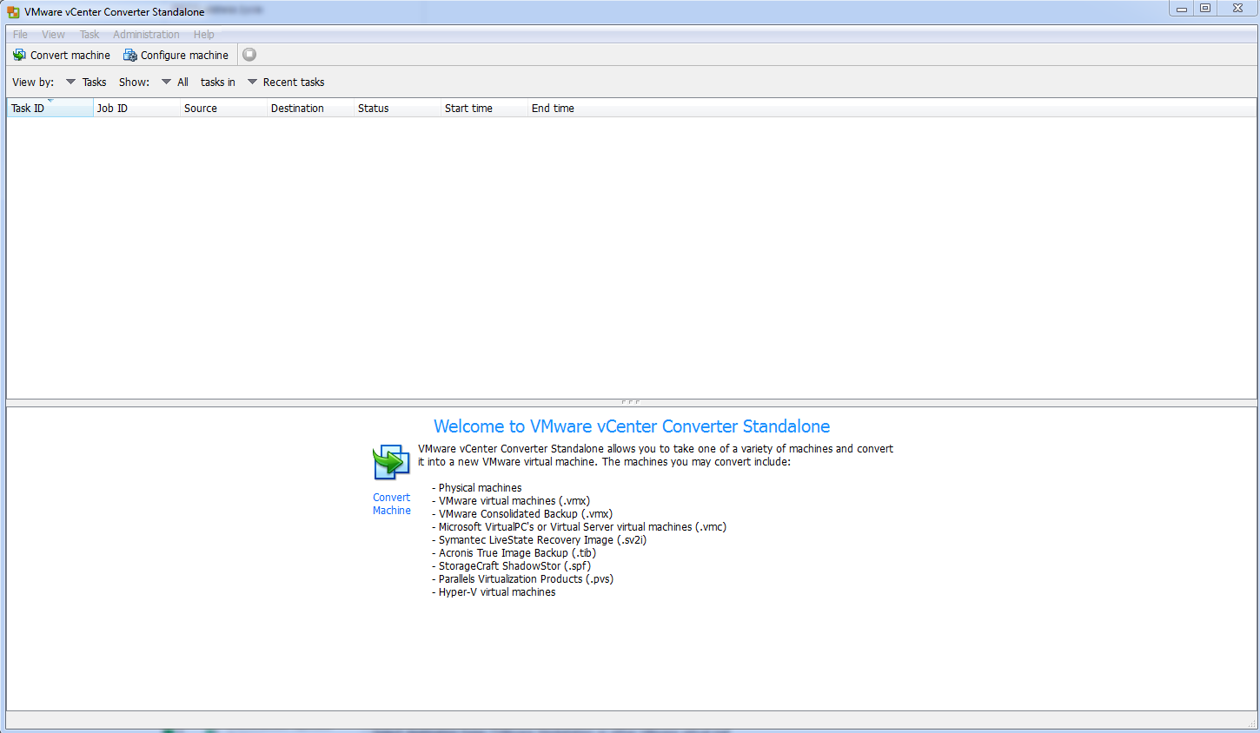Click the VMware app icon in title bar
Screen dimensions: 1260x733
click(x=13, y=12)
